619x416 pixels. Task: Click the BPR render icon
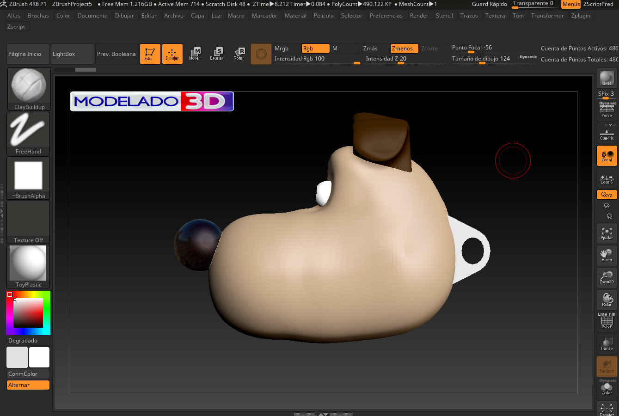(607, 78)
